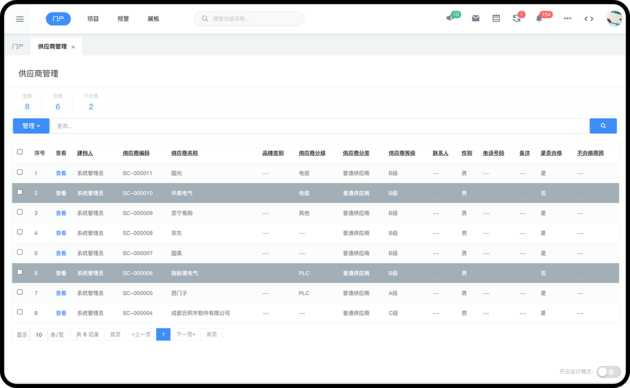Open the notifications bell
Image resolution: width=630 pixels, height=388 pixels.
(539, 18)
